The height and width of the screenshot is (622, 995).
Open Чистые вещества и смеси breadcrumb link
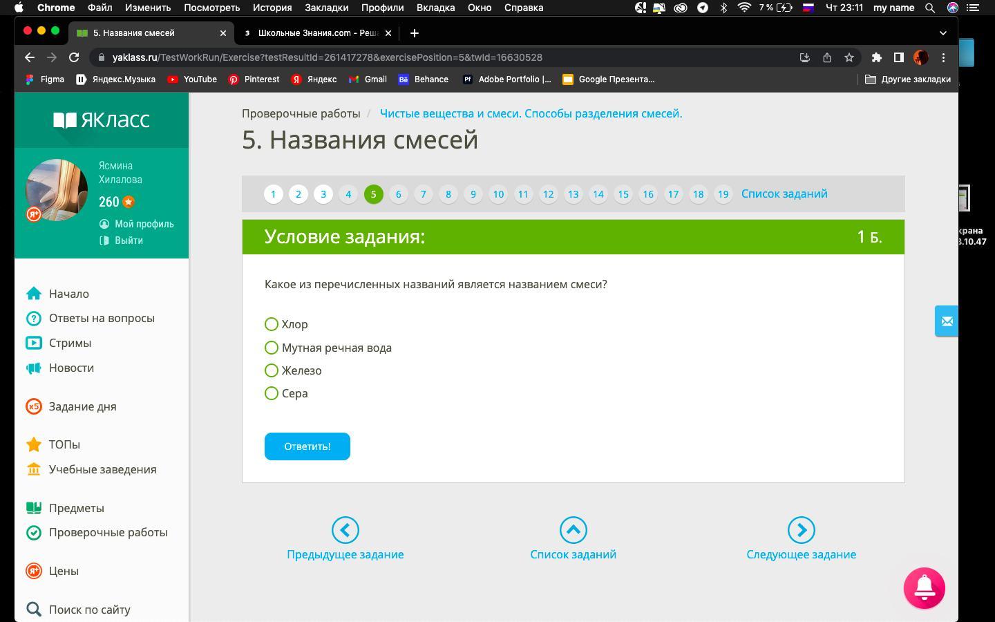point(531,113)
